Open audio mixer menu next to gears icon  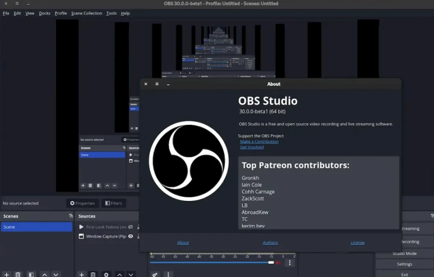(168, 275)
